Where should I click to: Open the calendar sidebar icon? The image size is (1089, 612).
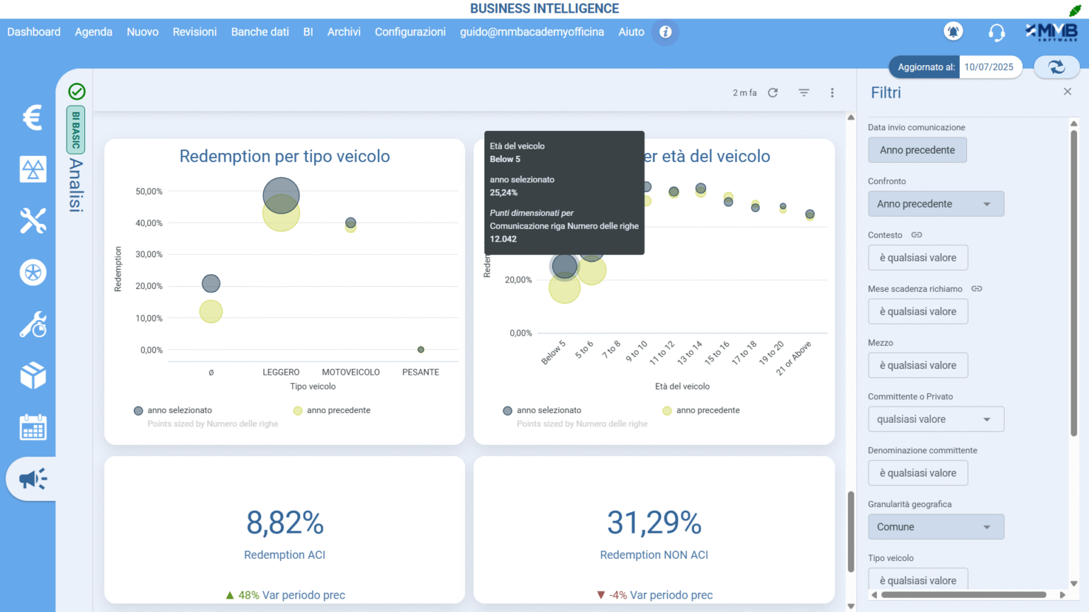33,427
